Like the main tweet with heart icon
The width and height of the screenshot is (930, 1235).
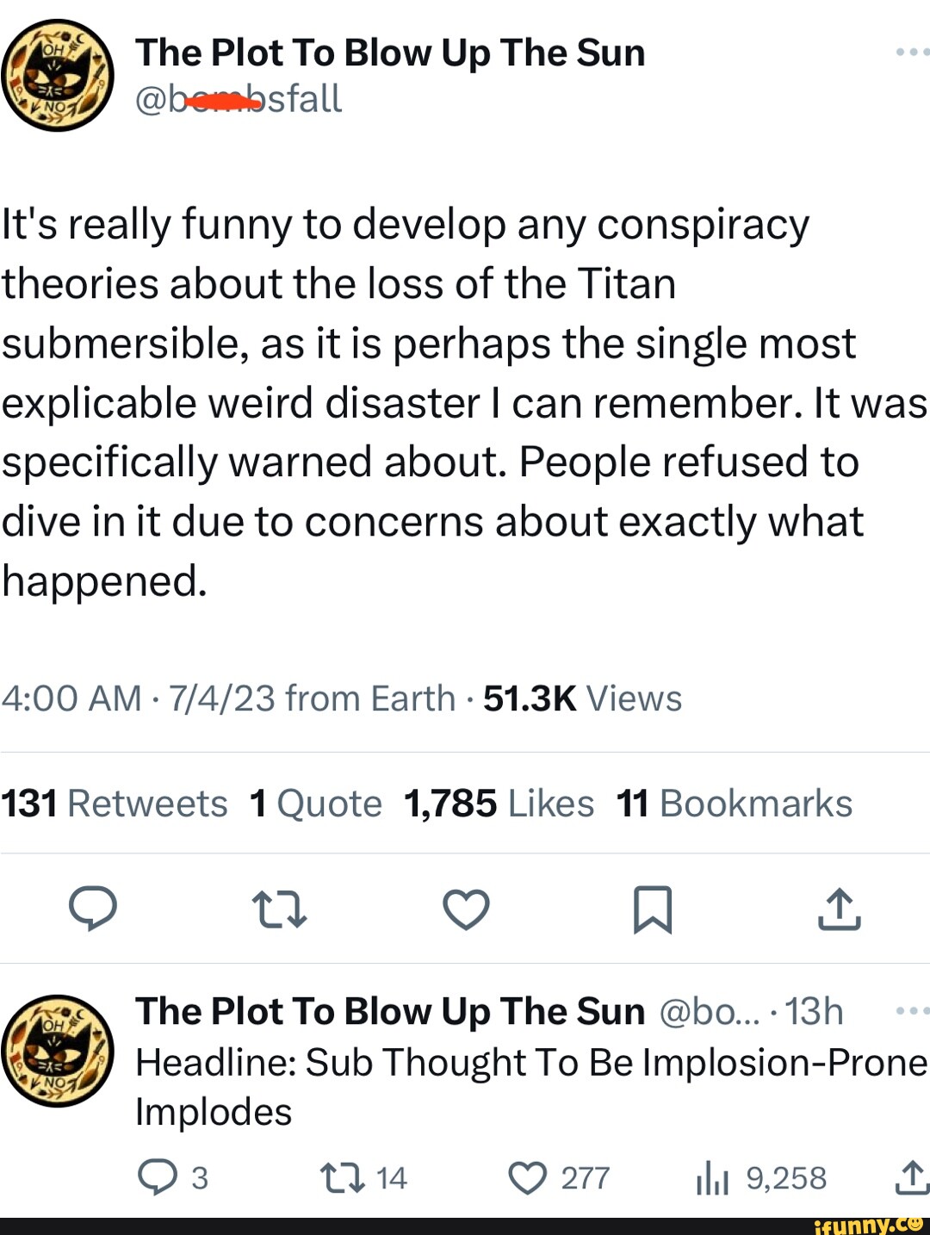pos(466,909)
